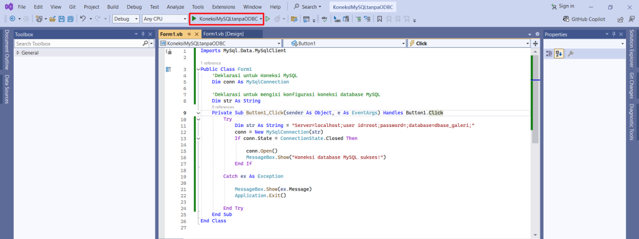Auto-hide the Toolbox panel via the pin icon
This screenshot has height=239, width=639.
143,34
